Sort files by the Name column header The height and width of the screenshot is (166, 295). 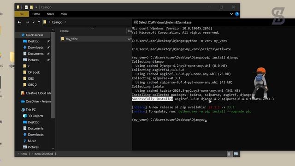tap(65, 31)
